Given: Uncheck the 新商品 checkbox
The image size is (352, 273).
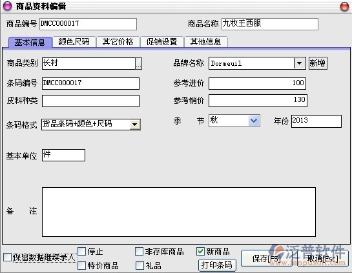Looking at the screenshot, I should tap(200, 251).
